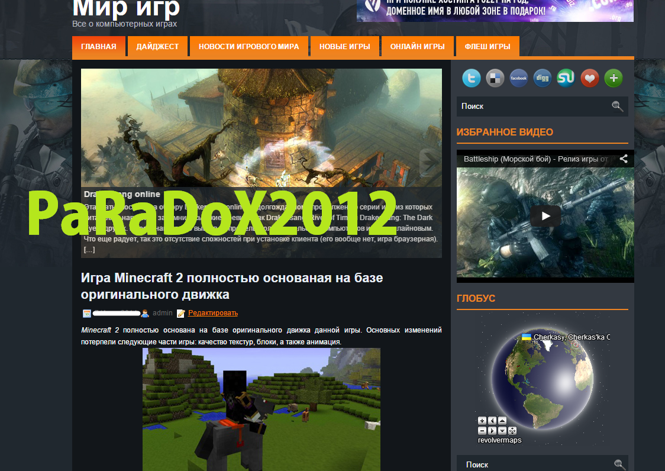The width and height of the screenshot is (665, 471).
Task: Click the 'Cherkasy, Cherkas'ka' location label
Action: tap(572, 337)
